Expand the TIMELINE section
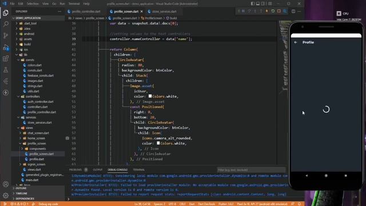This screenshot has height=206, width=366. coord(38,193)
